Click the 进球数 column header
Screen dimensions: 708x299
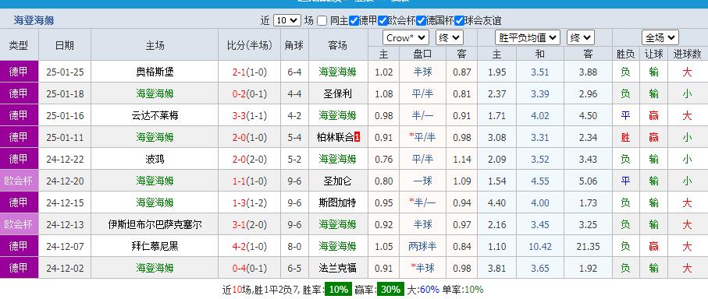click(x=687, y=55)
